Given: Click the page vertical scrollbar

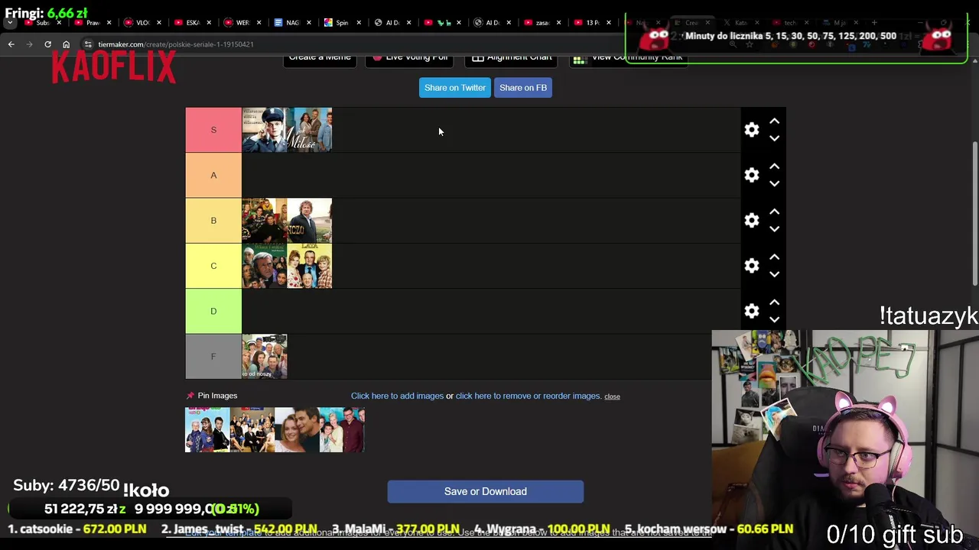Looking at the screenshot, I should click(974, 214).
